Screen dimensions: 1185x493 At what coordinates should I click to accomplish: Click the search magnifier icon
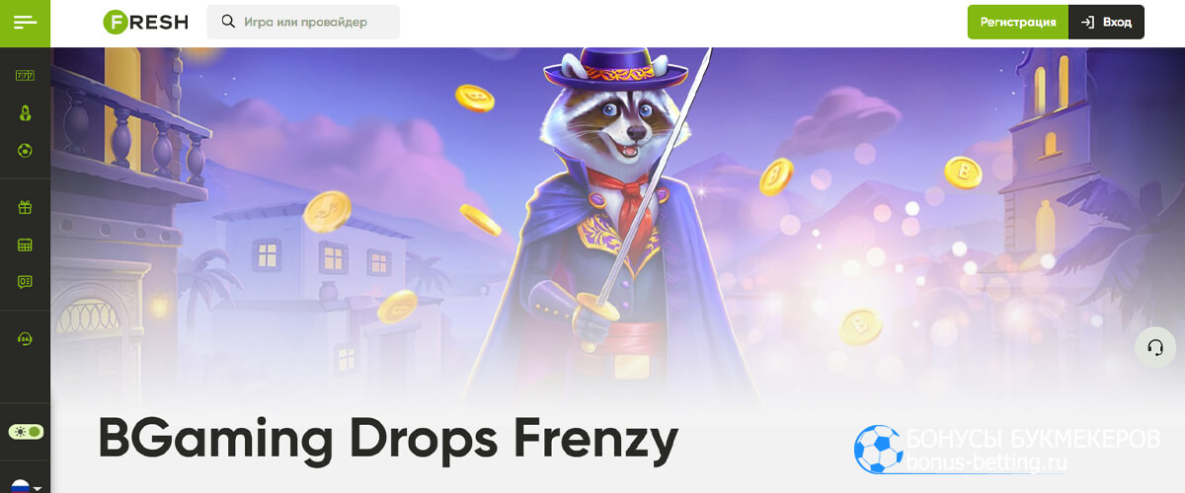[228, 22]
